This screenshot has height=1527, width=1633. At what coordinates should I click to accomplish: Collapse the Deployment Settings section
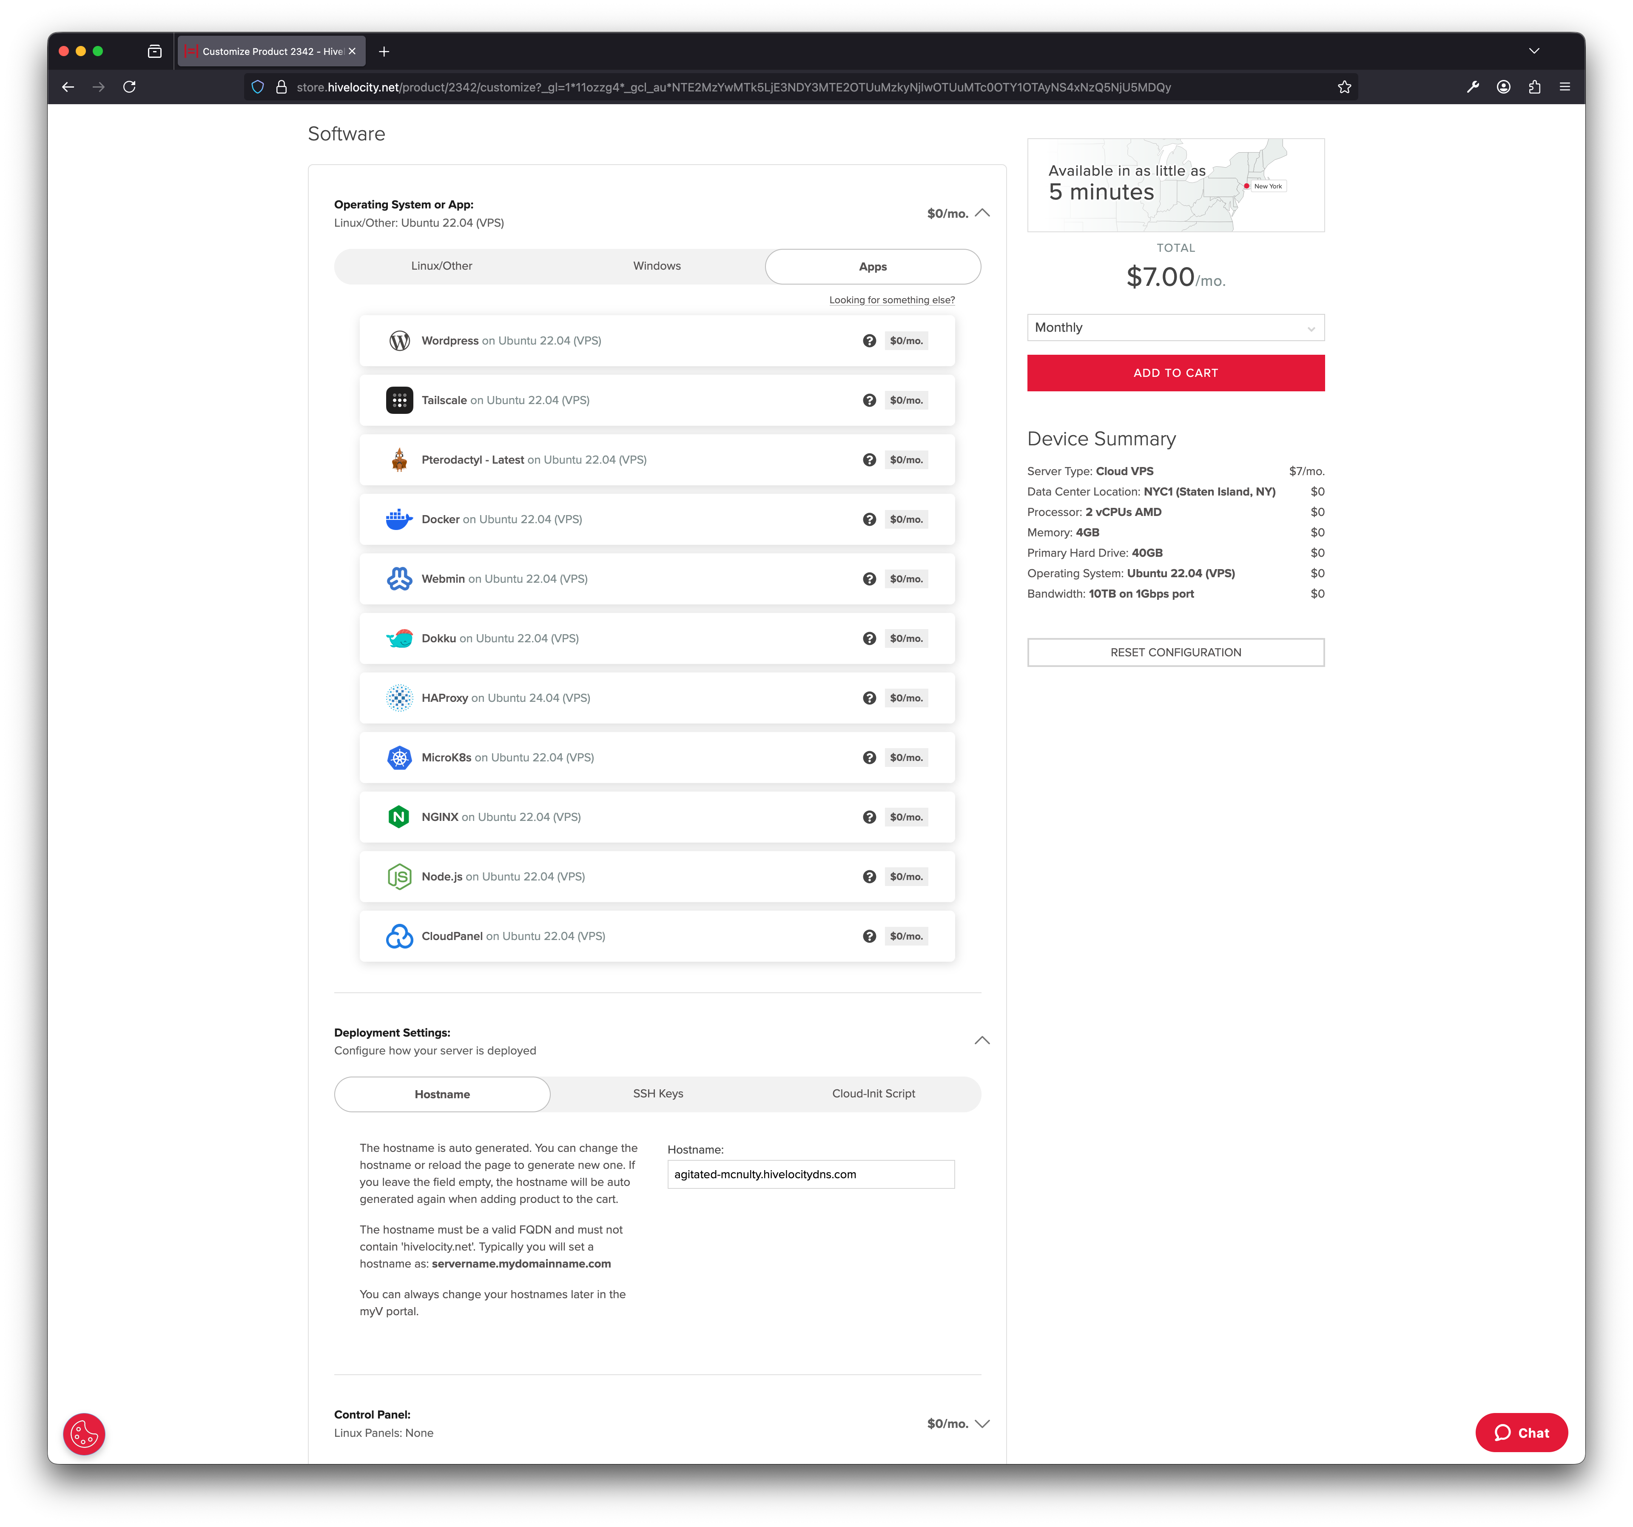pyautogui.click(x=982, y=1041)
